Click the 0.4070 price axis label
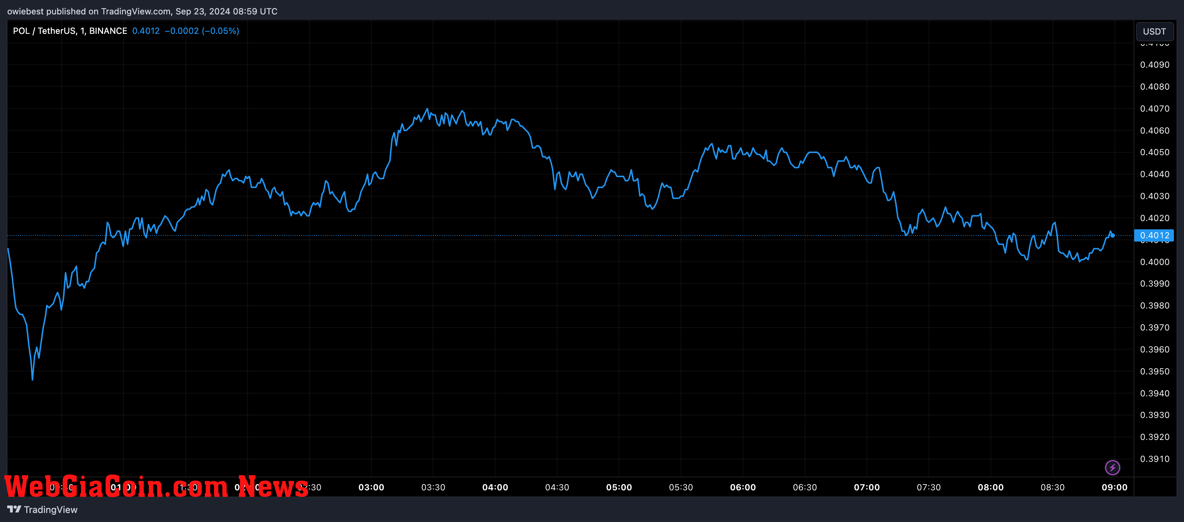Screen dimensions: 1184x522 pyautogui.click(x=1154, y=109)
